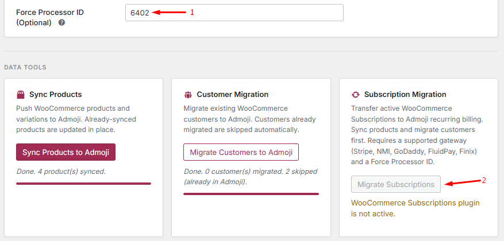Click Migrate Customers to Admoji button
Viewport: 504px width, 241px height.
click(x=241, y=152)
